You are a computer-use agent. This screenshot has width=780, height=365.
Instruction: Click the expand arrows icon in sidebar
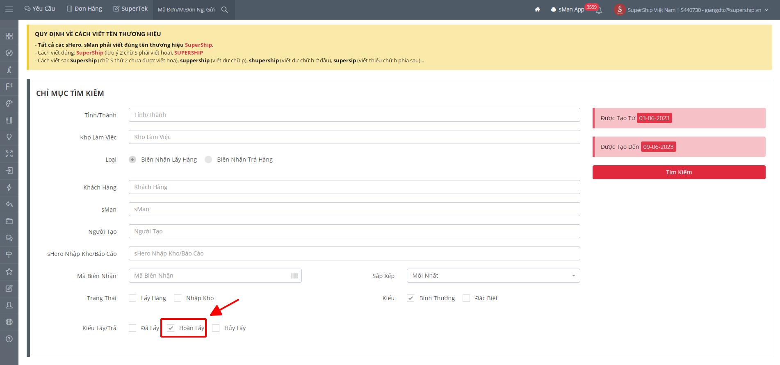point(9,154)
